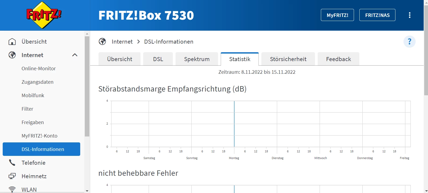The height and width of the screenshot is (193, 428).
Task: Open Zugangsdaten in the sidebar
Action: 37,82
